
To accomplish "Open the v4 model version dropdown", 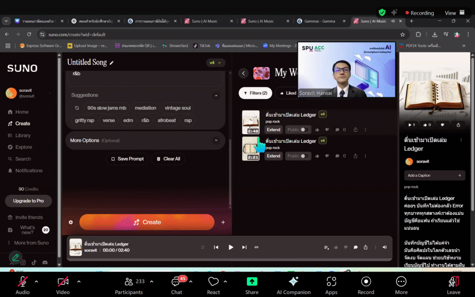I will (x=215, y=63).
